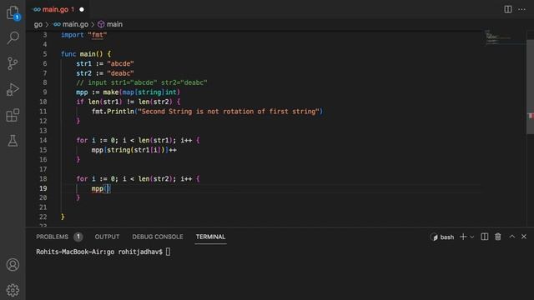
Task: Click the text 'import "fmt"'
Action: pos(84,35)
